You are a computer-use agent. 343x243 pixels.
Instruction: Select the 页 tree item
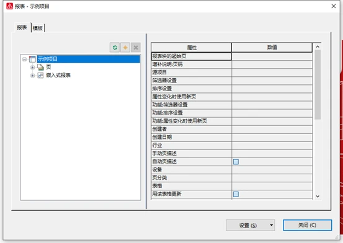tap(48, 67)
